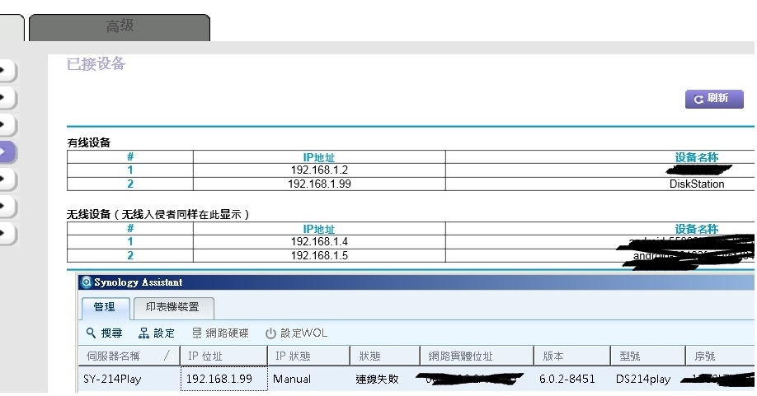The width and height of the screenshot is (757, 396).
Task: Click the 設定WOL power toolbar item
Action: click(x=296, y=333)
